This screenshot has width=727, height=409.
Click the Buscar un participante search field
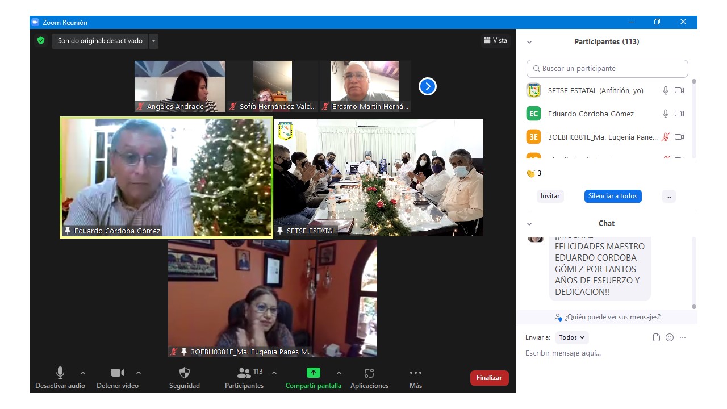point(607,69)
